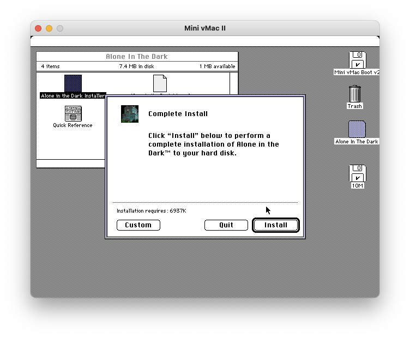Viewport: 410px width, 338px height.
Task: Select the blank document icon in Finder window
Action: (x=160, y=83)
